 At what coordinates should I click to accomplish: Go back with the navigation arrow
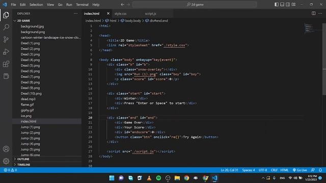(122, 5)
